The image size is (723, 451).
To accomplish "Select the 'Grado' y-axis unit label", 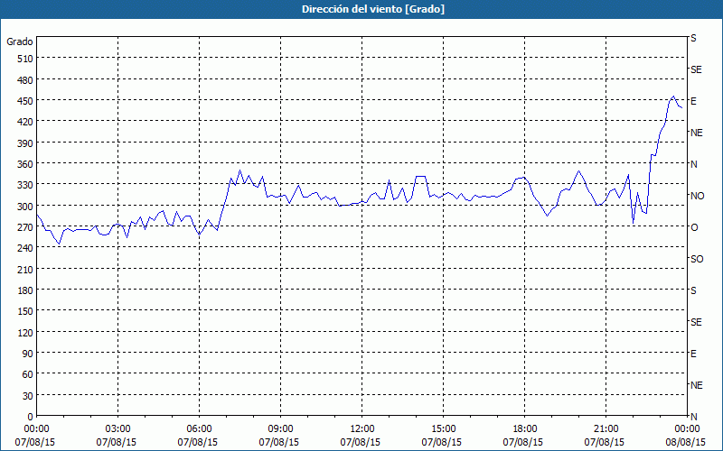I will click(x=20, y=41).
